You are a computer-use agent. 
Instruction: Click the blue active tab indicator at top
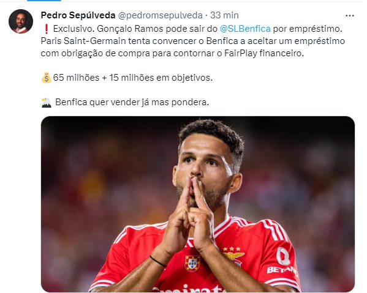(x=44, y=1)
